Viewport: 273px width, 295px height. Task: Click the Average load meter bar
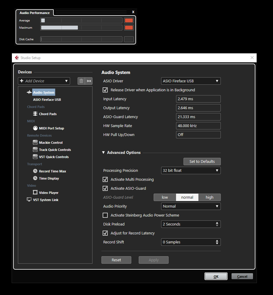[x=81, y=21]
